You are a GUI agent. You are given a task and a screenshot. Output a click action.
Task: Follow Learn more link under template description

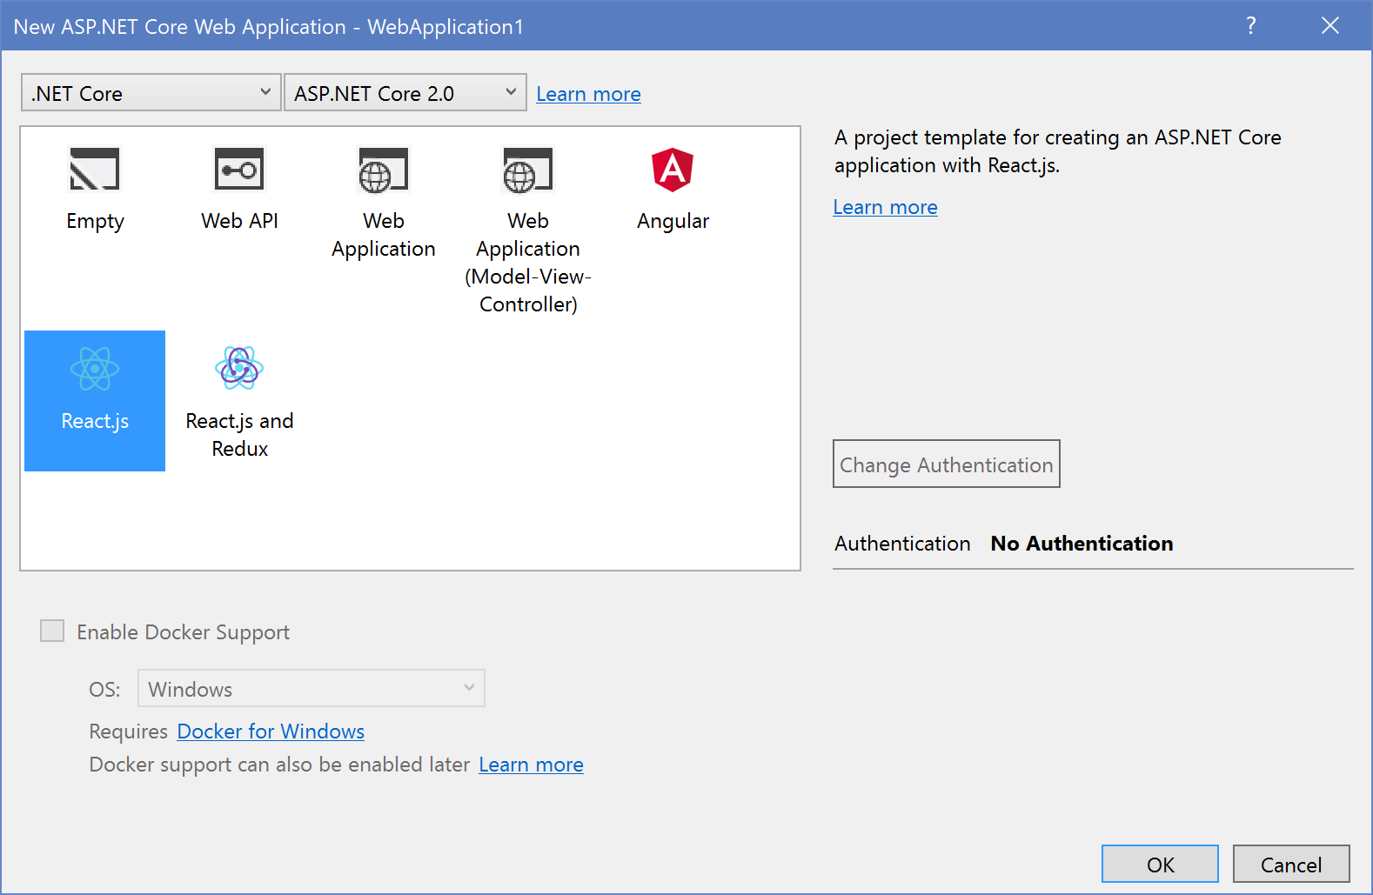885,207
